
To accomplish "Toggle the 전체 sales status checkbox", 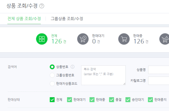I will click(52, 100).
